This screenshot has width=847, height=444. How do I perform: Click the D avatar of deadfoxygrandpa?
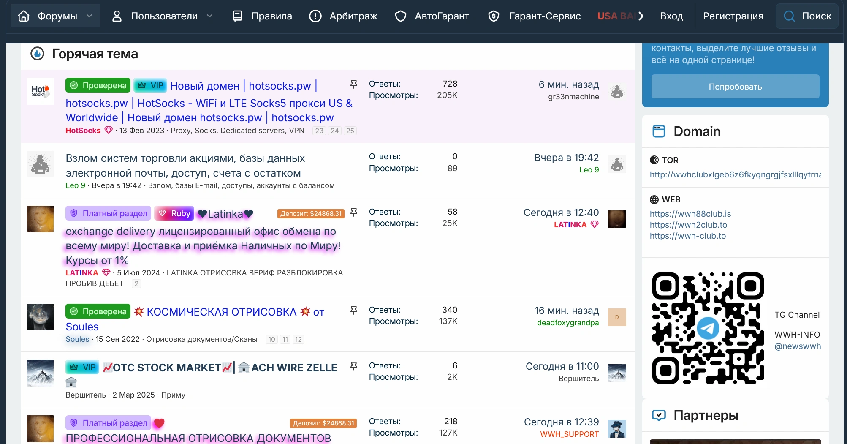point(617,317)
